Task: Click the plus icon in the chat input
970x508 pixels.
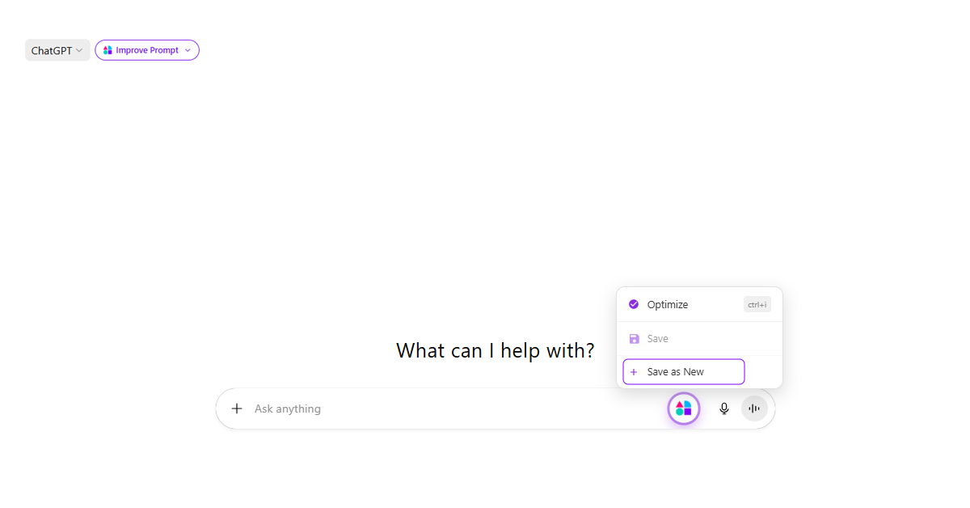Action: pyautogui.click(x=236, y=409)
